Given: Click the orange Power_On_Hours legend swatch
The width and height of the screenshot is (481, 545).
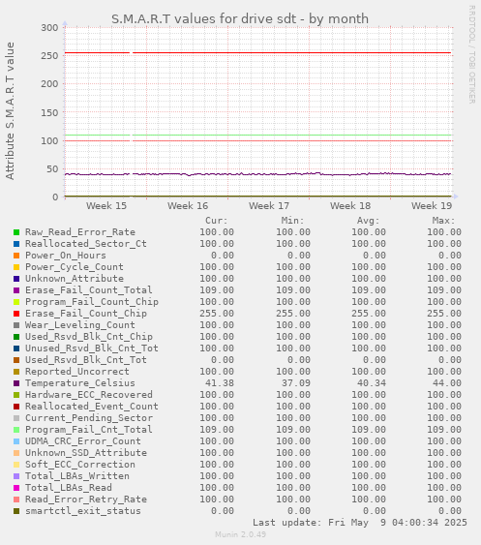Looking at the screenshot, I should 16,256.
